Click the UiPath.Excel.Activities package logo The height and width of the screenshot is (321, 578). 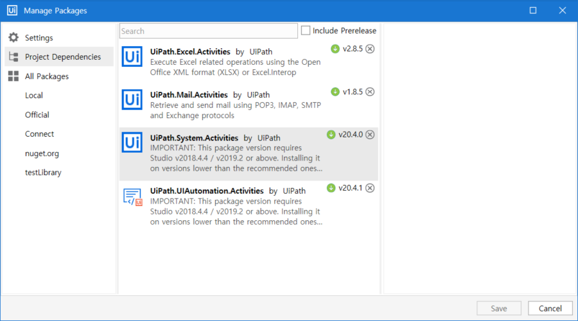132,56
